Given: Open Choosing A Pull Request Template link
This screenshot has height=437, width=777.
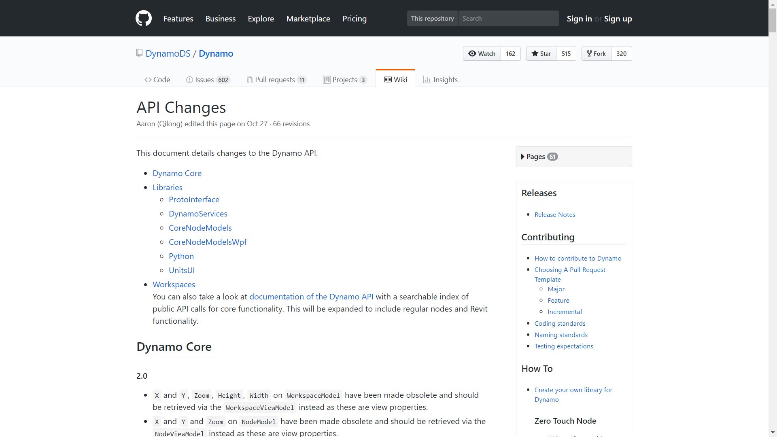Looking at the screenshot, I should point(570,274).
